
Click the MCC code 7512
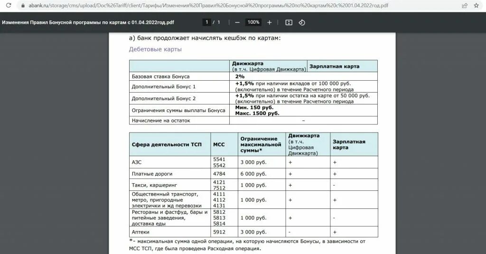pyautogui.click(x=219, y=188)
